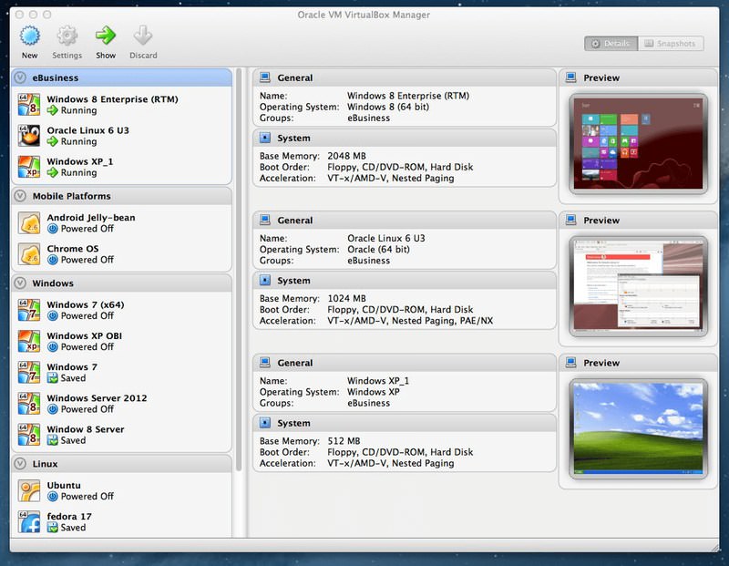Click the System section icon under Windows XP_1

tap(264, 422)
